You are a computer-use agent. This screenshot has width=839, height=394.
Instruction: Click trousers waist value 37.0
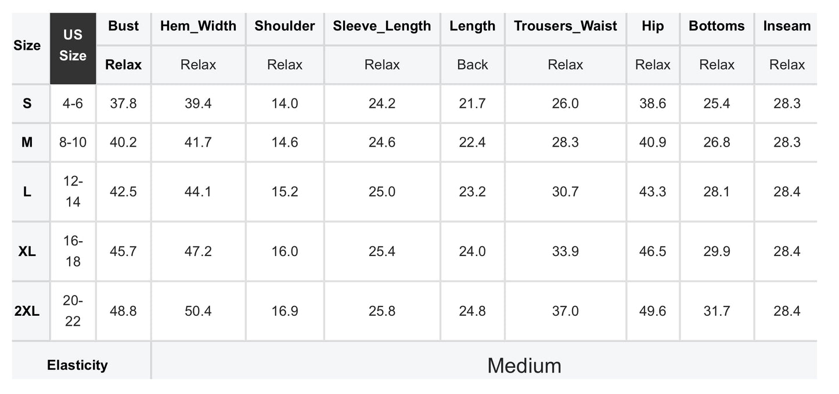point(566,311)
